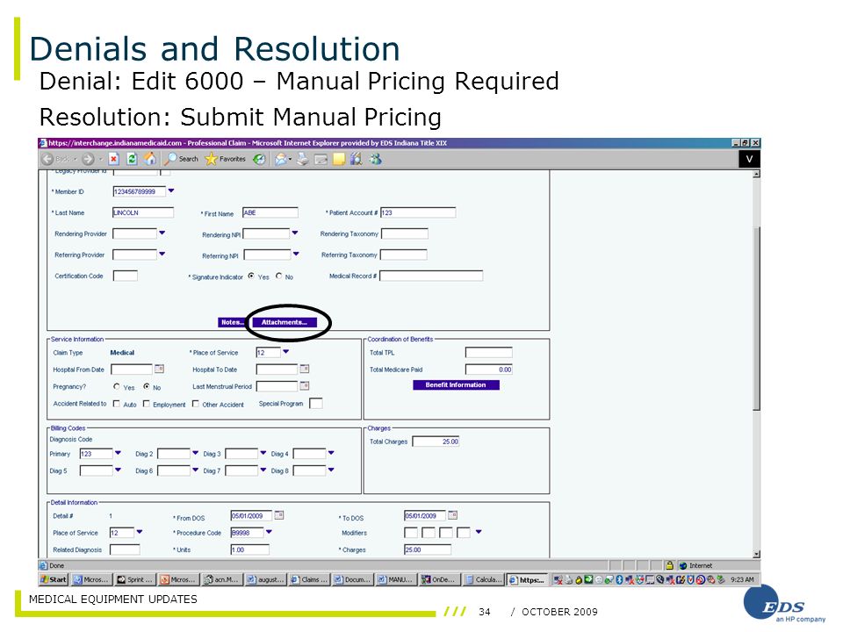Switch to the Calcula... taskbar window
Screen dimensions: 843x632
click(483, 579)
